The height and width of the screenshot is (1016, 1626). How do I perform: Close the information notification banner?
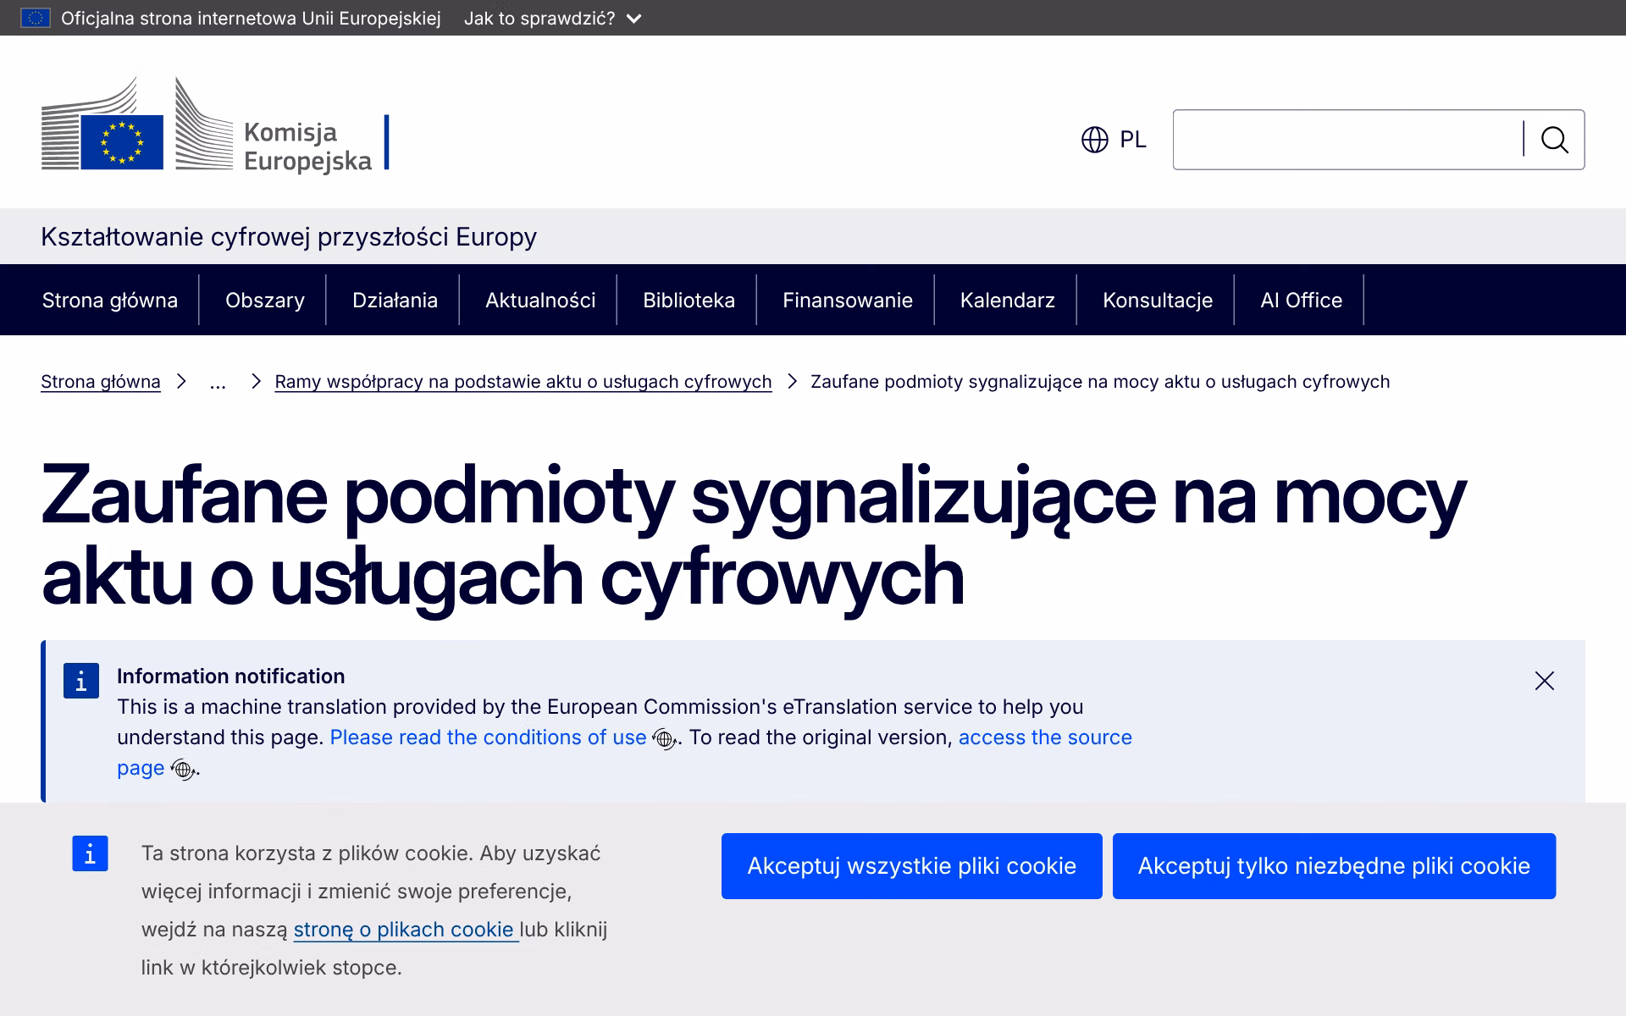[1545, 681]
